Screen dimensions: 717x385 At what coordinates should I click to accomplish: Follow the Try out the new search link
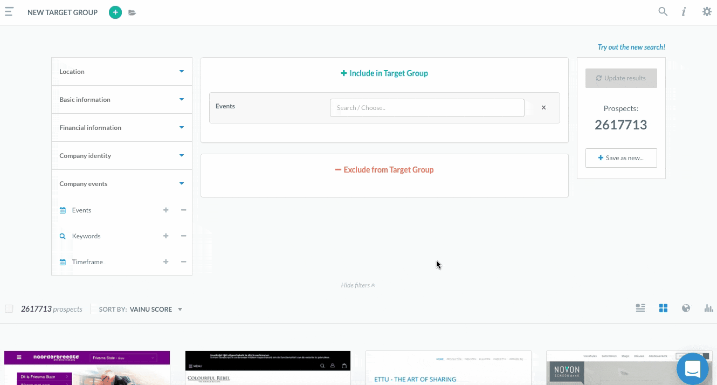(x=631, y=47)
